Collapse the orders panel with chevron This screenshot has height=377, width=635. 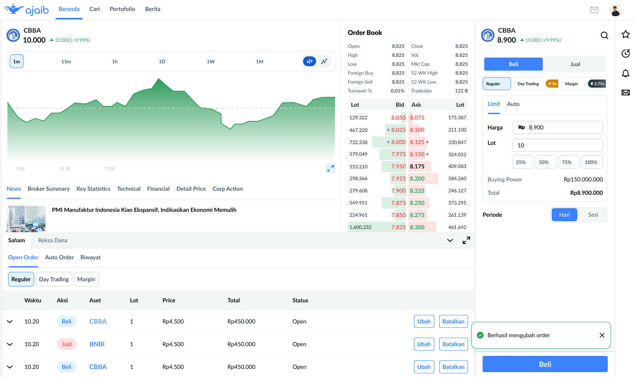coord(450,240)
